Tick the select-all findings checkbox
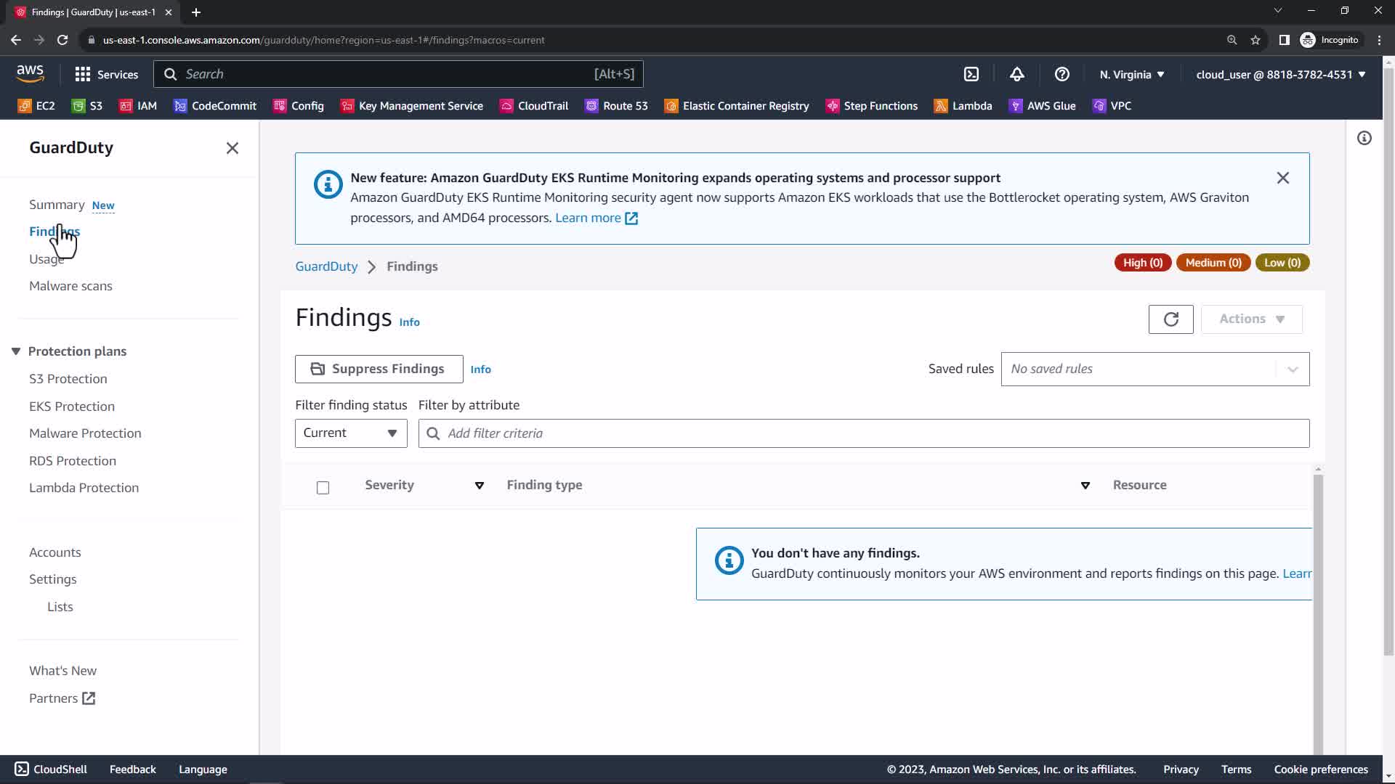 tap(323, 488)
